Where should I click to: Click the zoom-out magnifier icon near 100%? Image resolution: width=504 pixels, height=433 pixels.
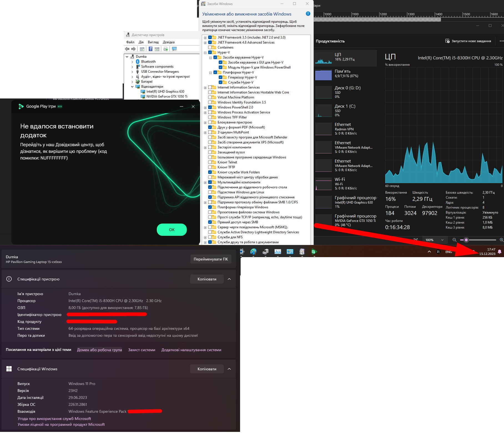click(x=454, y=240)
